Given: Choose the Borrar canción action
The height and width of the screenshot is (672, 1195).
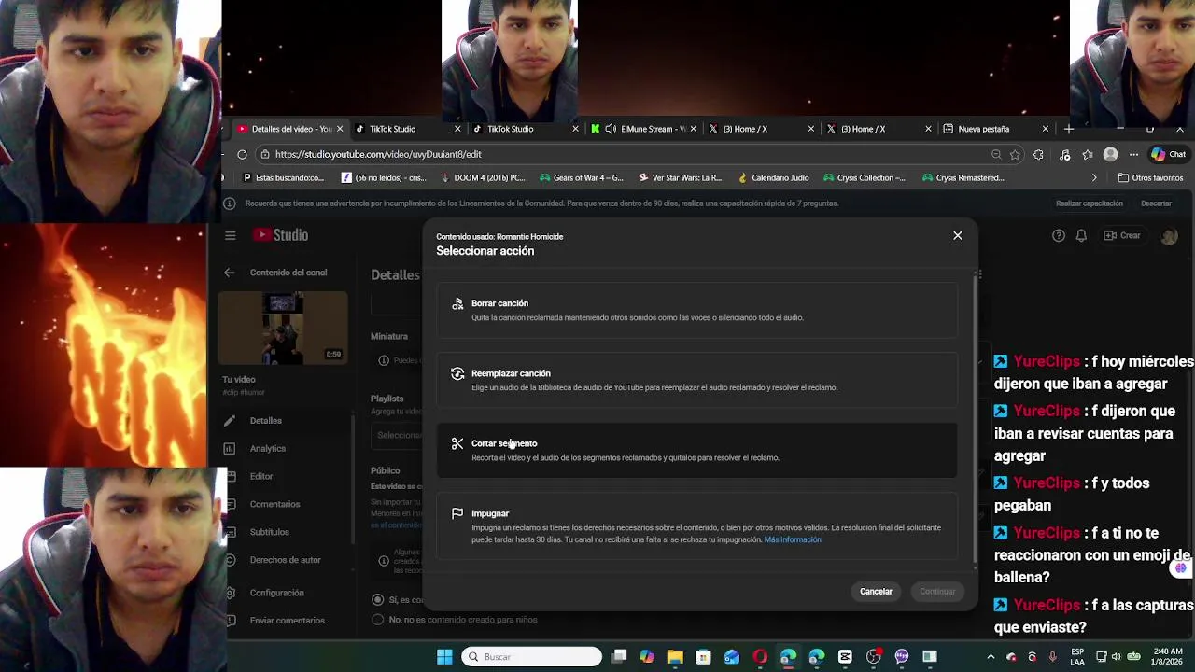Looking at the screenshot, I should [x=696, y=310].
